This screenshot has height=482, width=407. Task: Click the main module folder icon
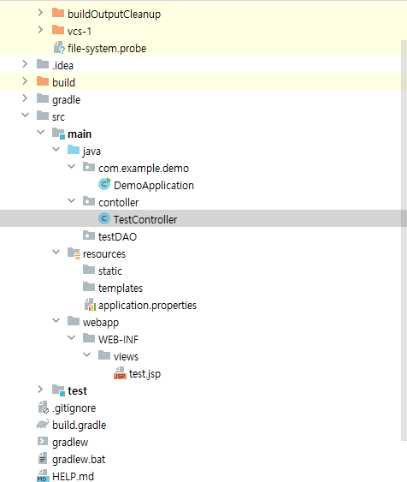point(58,134)
